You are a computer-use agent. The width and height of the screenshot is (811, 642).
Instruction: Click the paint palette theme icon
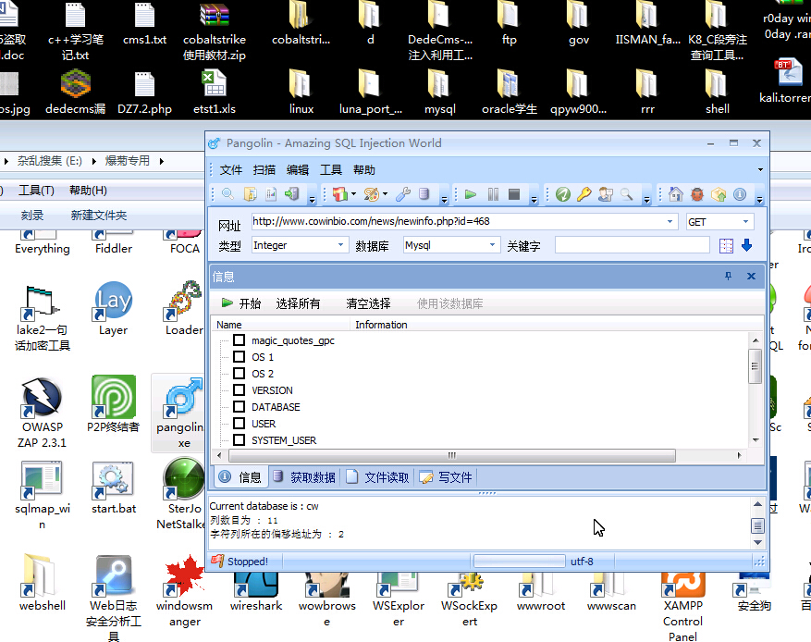(371, 194)
